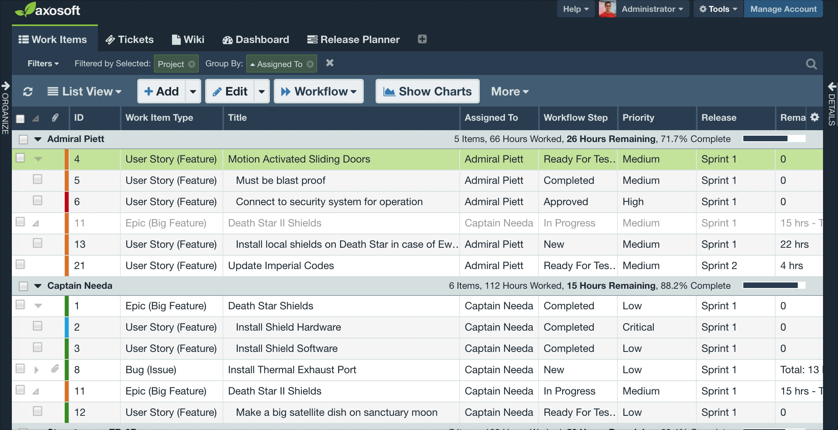Click the blue color bar on item 2
Screen dimensions: 838x430
(67, 327)
